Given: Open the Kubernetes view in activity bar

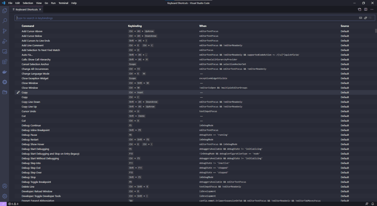Looking at the screenshot, I should [x=5, y=82].
